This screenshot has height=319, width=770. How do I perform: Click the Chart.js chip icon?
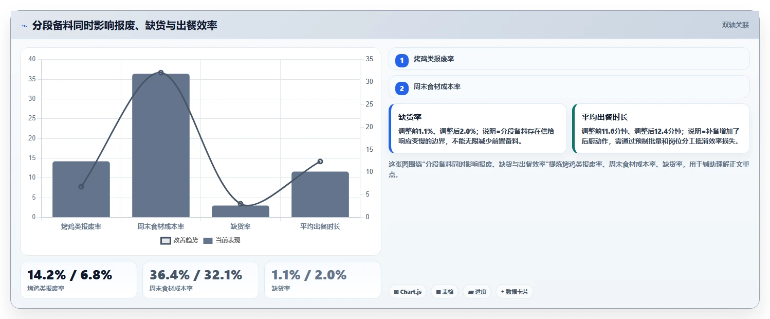(x=396, y=292)
